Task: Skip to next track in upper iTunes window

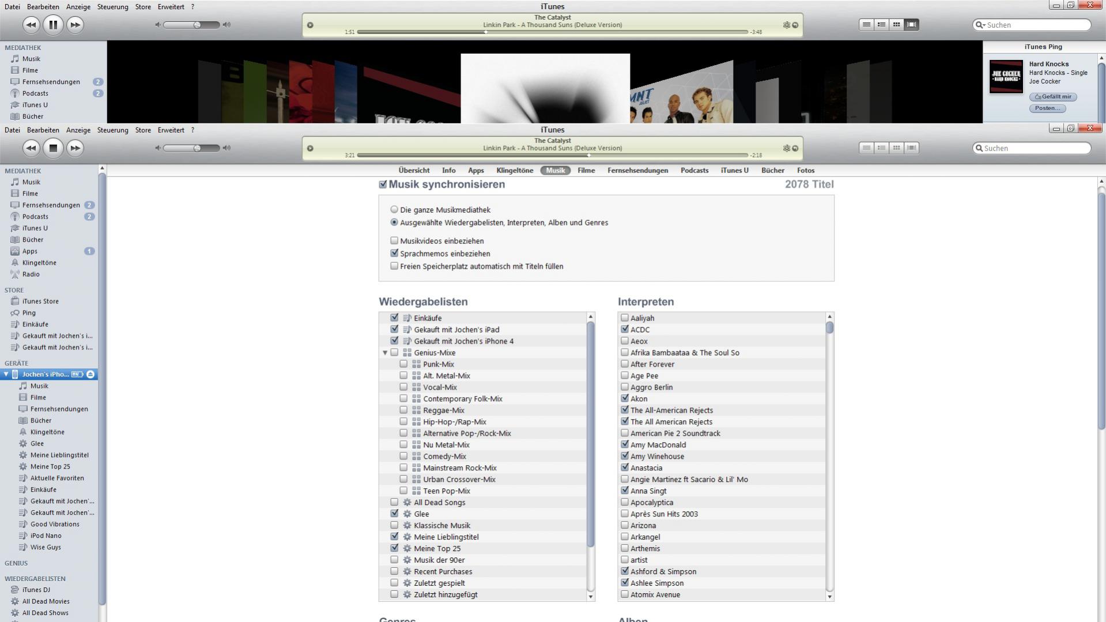Action: tap(75, 25)
